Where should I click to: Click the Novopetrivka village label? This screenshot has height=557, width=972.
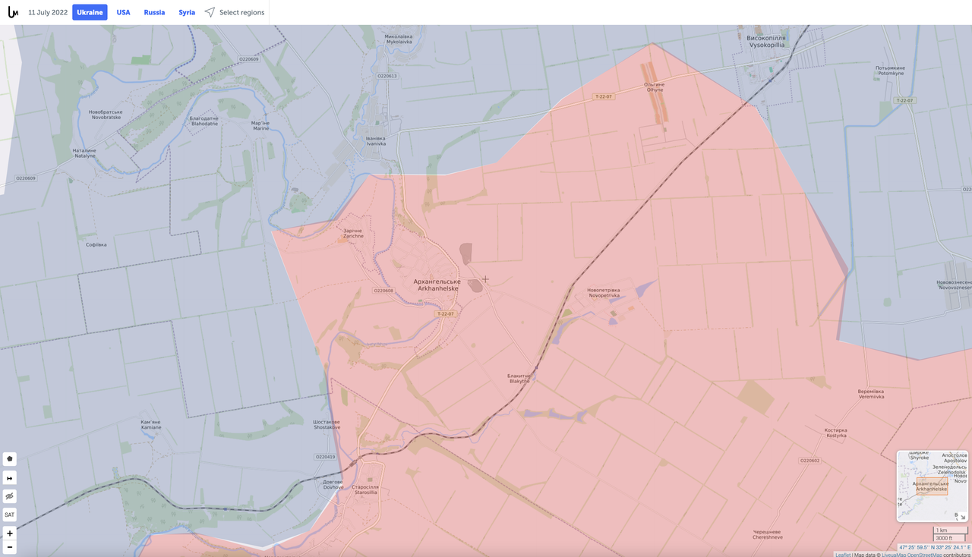[603, 292]
